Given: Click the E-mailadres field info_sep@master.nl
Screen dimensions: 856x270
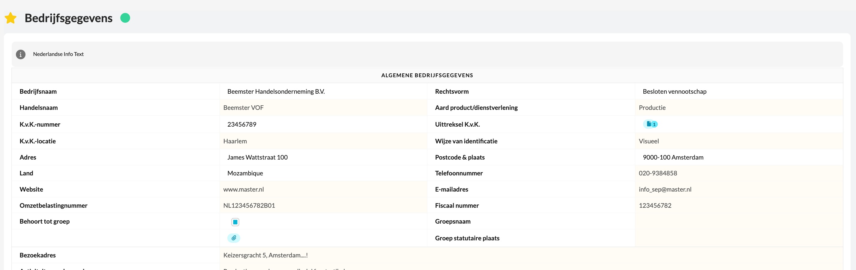Looking at the screenshot, I should 738,189.
